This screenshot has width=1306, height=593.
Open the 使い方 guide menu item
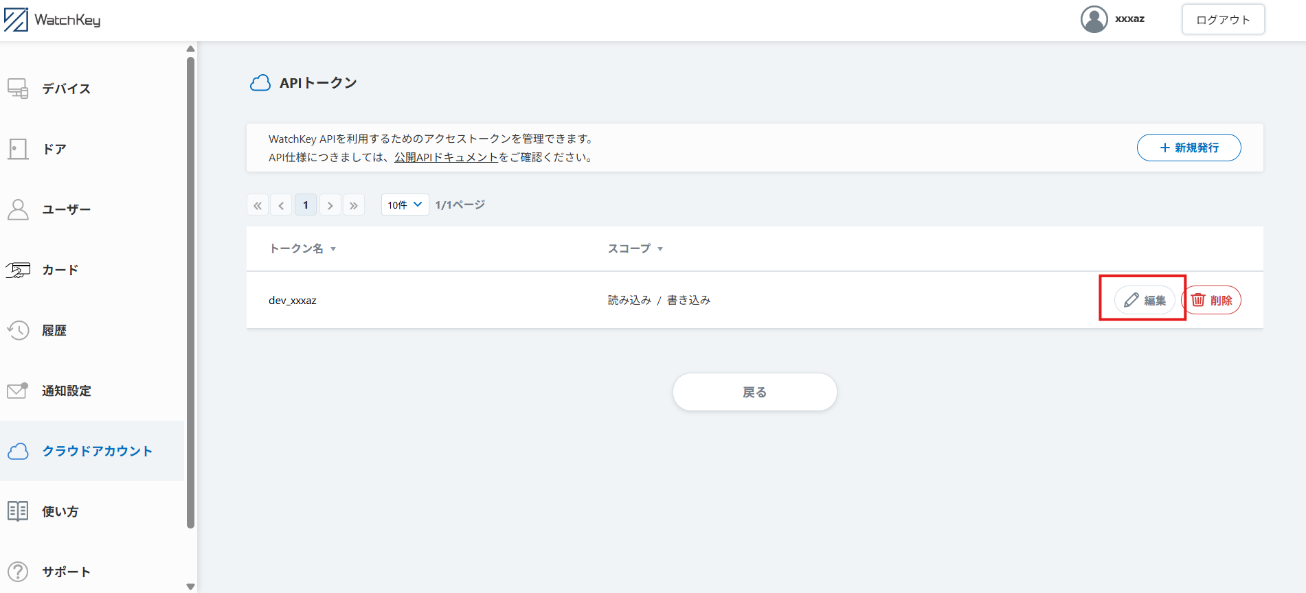click(60, 511)
